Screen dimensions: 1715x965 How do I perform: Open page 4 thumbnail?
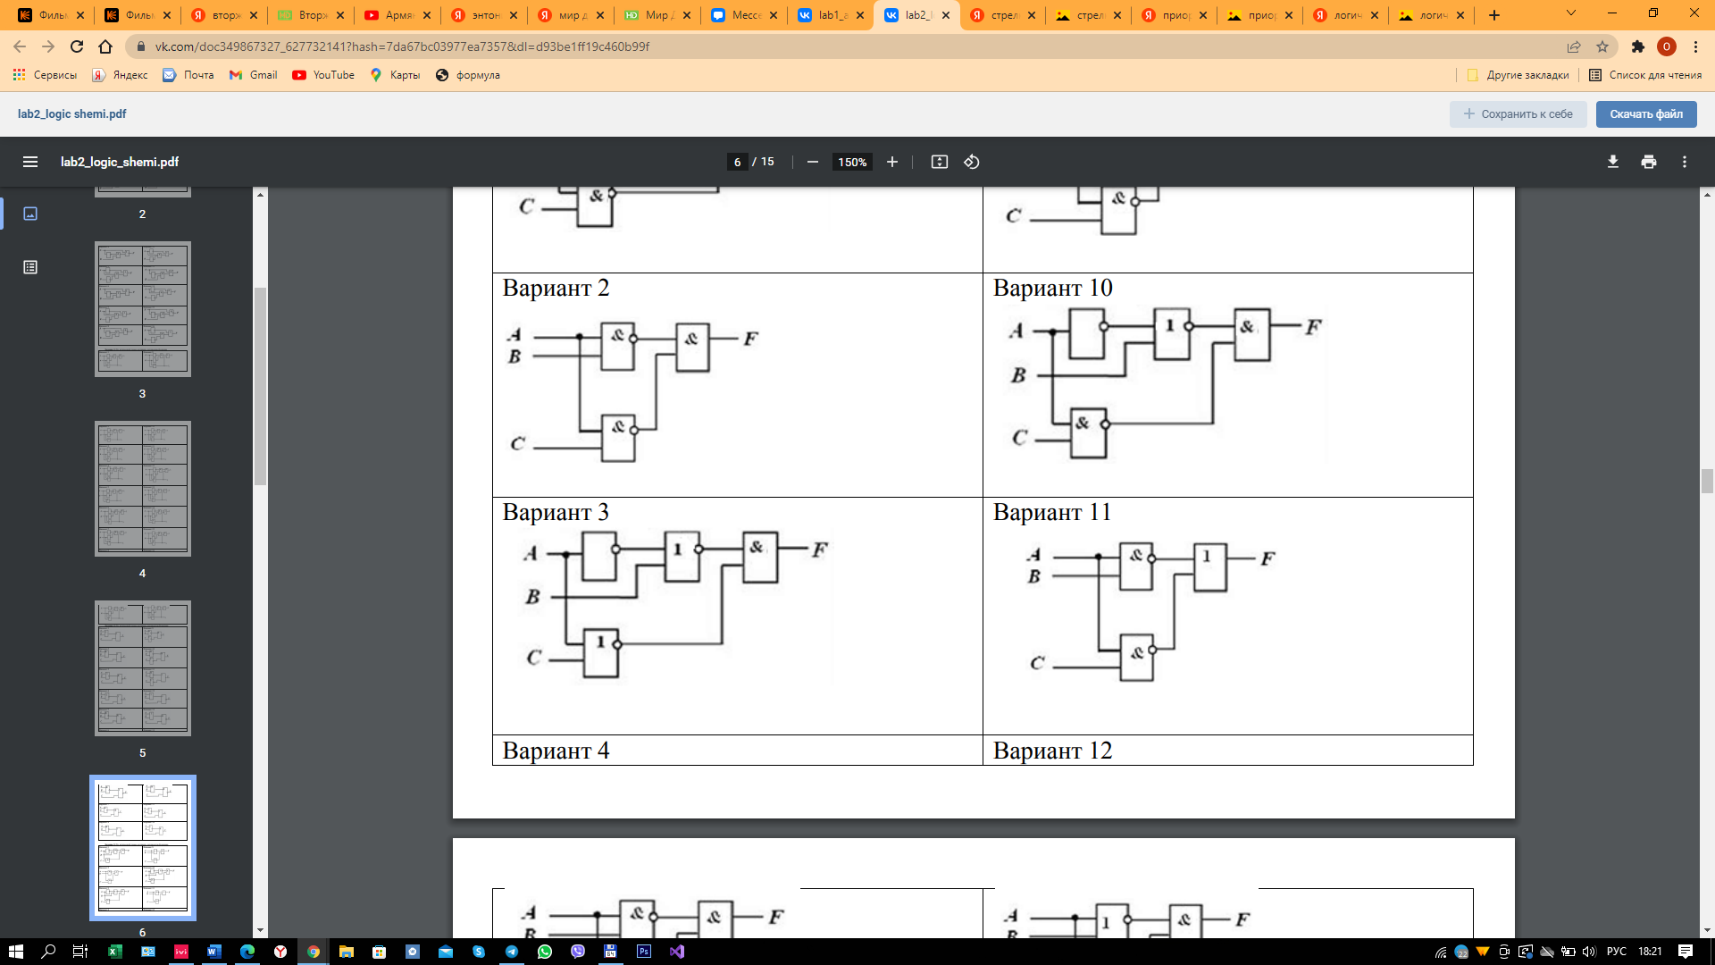(143, 489)
